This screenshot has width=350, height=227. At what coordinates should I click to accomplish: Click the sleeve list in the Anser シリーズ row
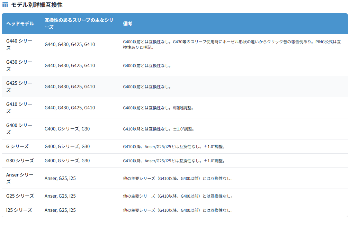click(x=60, y=179)
